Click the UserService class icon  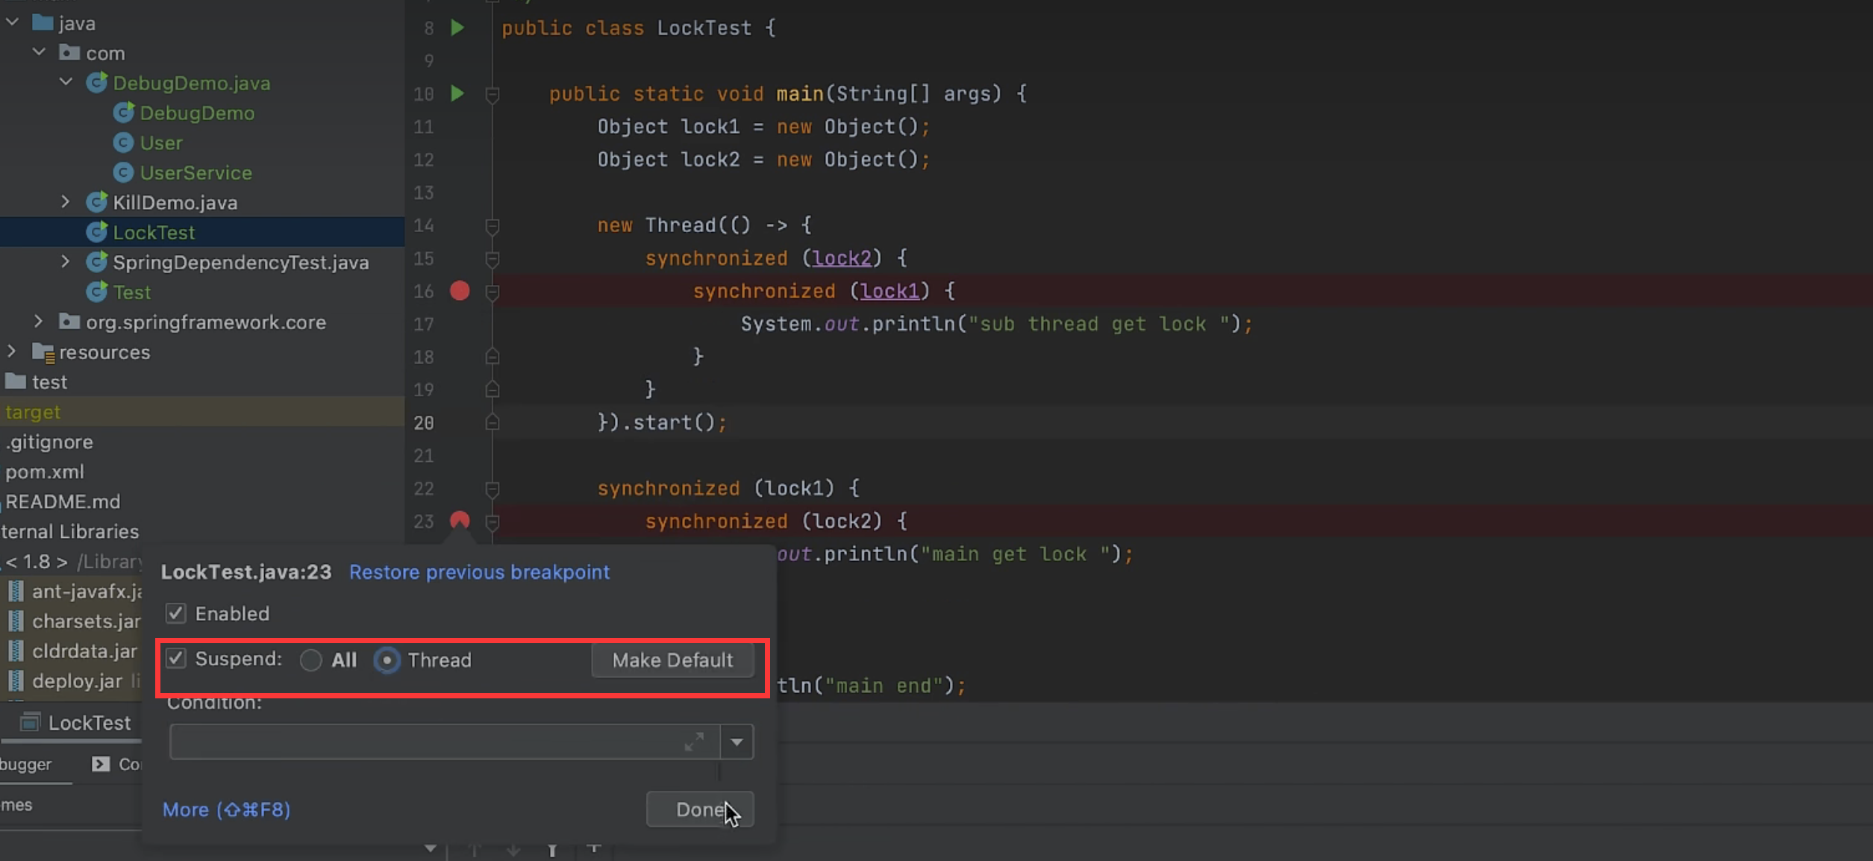(123, 173)
